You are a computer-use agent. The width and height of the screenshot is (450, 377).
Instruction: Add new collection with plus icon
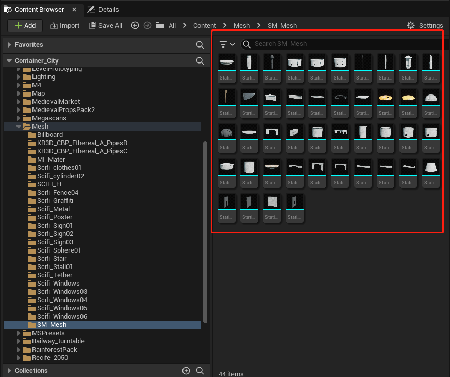click(186, 371)
